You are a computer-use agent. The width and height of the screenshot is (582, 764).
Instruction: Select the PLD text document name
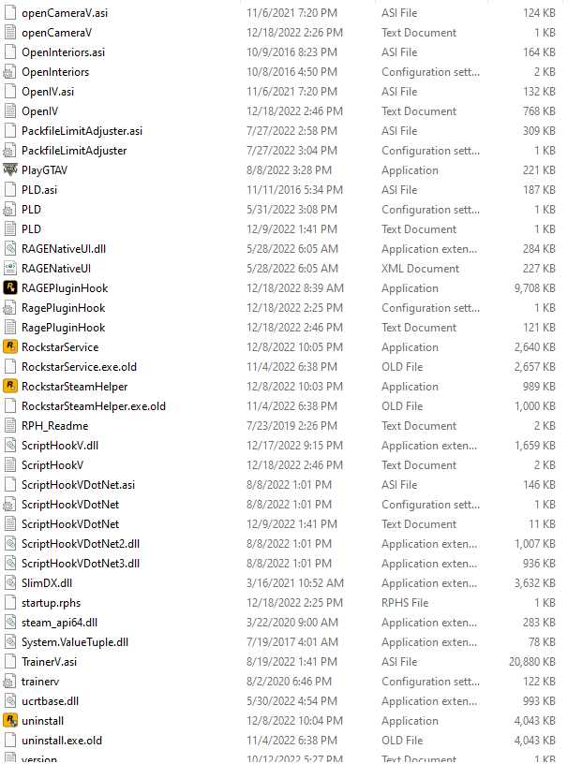(31, 229)
